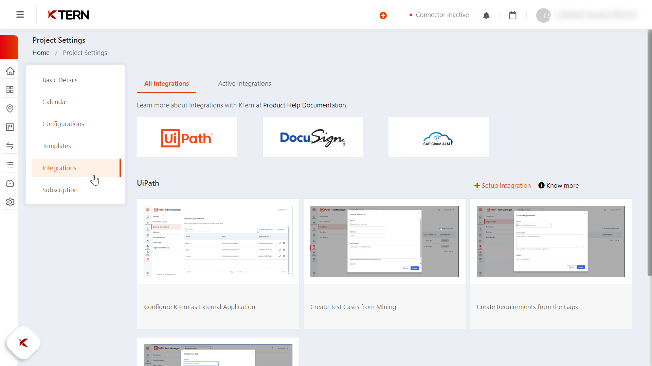The image size is (652, 366).
Task: Click Setup Integration link
Action: tap(503, 185)
